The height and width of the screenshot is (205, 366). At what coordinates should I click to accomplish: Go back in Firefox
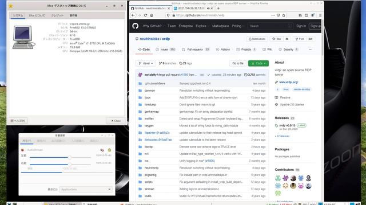pos(133,15)
